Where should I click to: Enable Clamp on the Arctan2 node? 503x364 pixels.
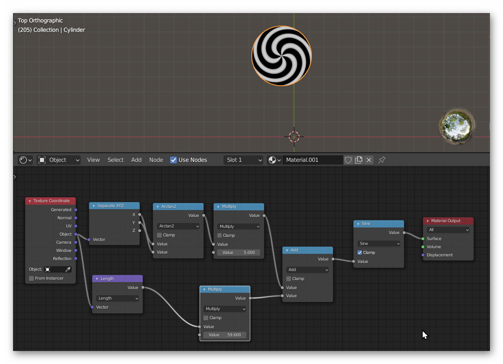pyautogui.click(x=159, y=235)
